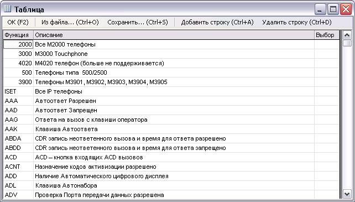Click 'Проверка Порта передачи данных разрешена'
355x202 pixels.
pyautogui.click(x=100, y=195)
